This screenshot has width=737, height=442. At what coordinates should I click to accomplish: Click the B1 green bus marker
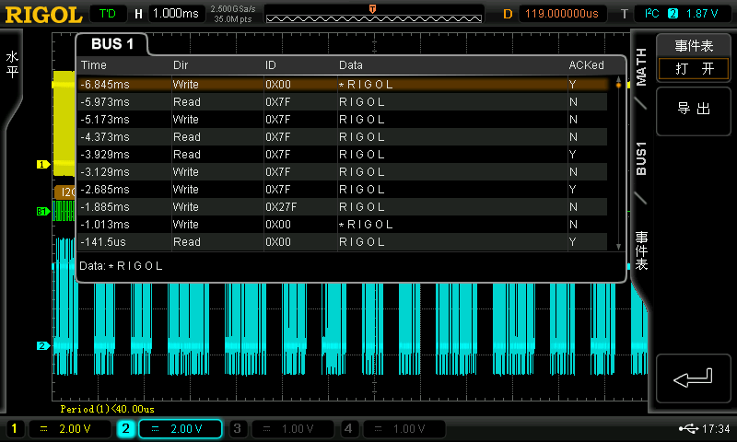(x=42, y=212)
